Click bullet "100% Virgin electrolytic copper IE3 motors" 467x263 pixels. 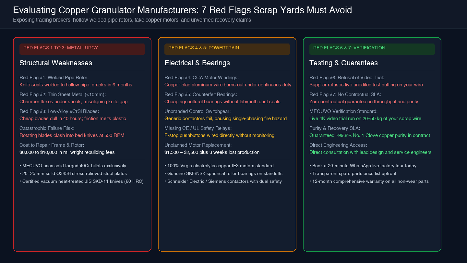pyautogui.click(x=219, y=166)
